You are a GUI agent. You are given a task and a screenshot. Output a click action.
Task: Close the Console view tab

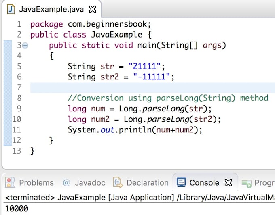[x=228, y=183]
